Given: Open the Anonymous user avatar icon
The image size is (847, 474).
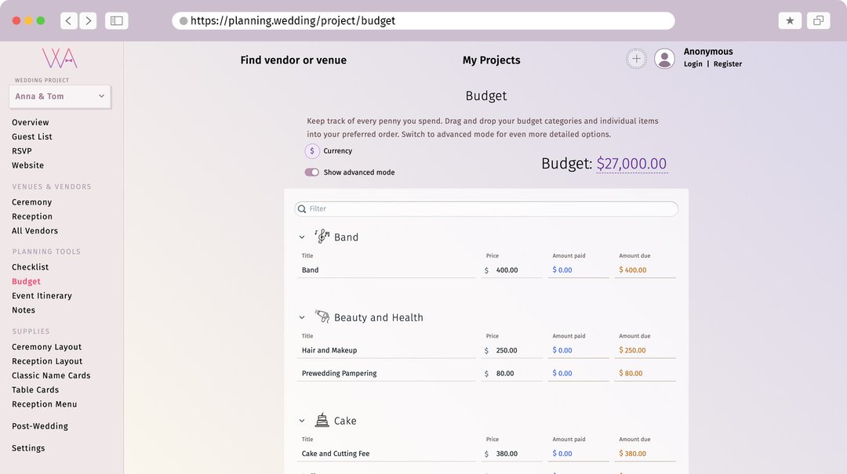Looking at the screenshot, I should pos(663,58).
